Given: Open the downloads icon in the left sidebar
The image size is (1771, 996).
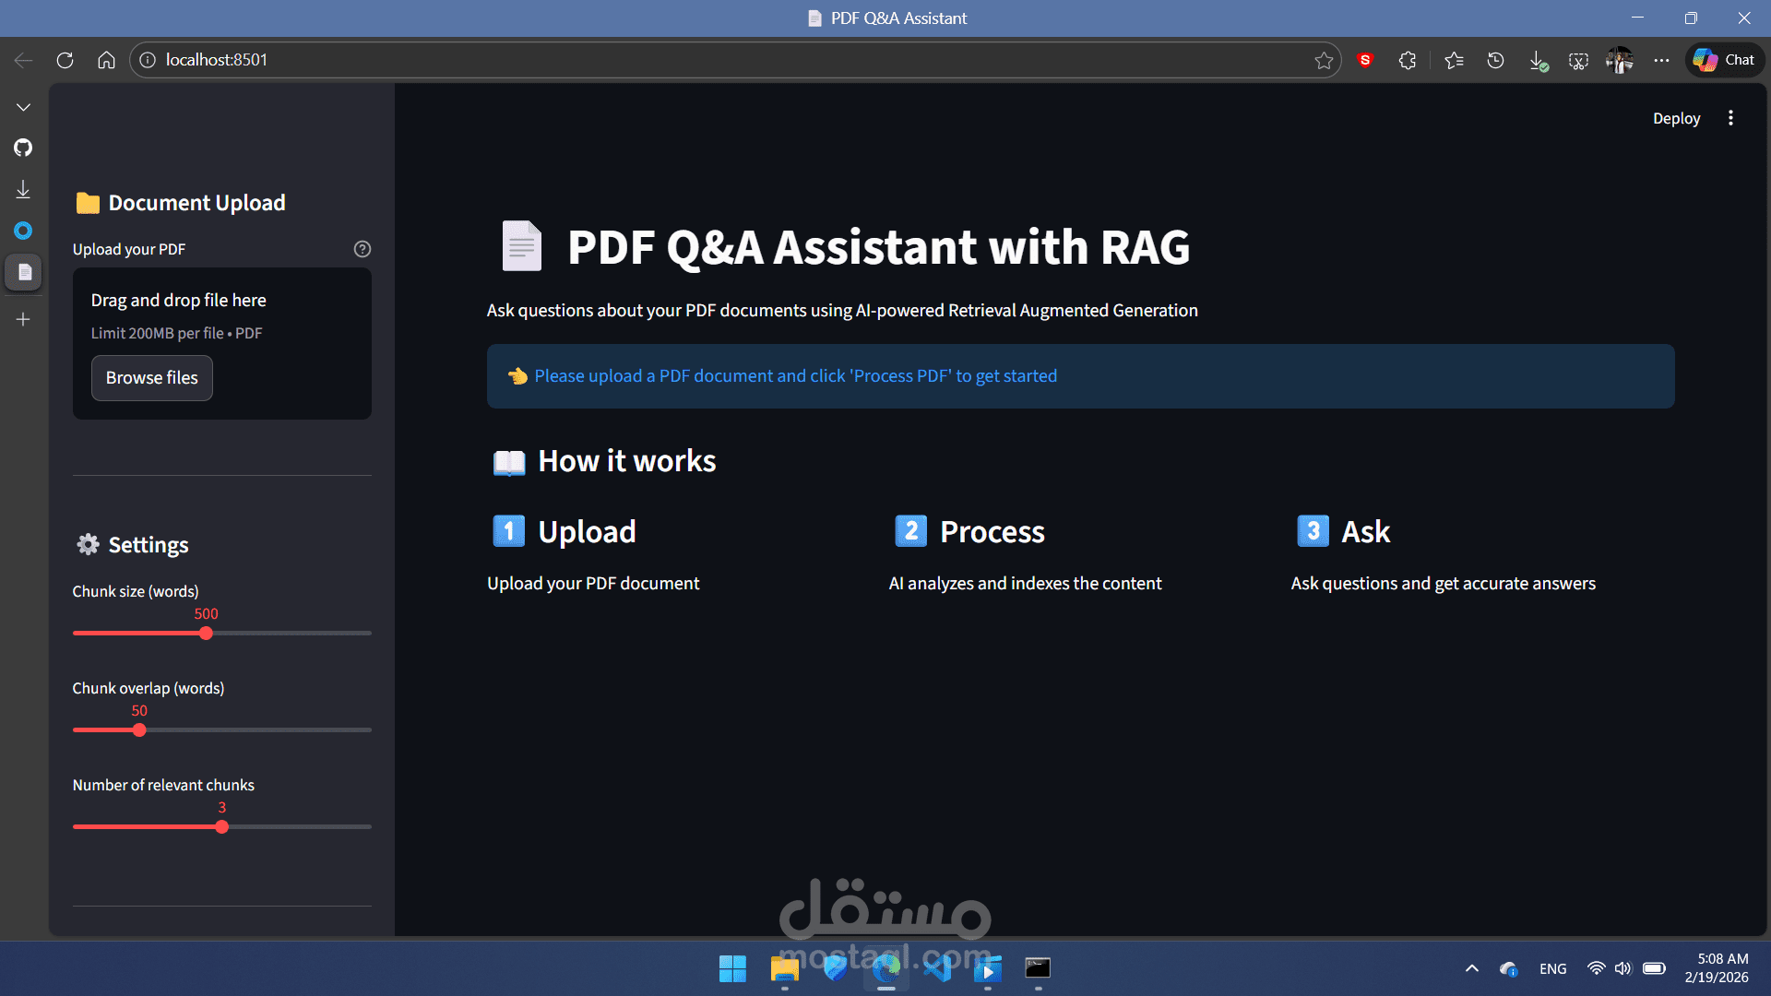Looking at the screenshot, I should [23, 189].
